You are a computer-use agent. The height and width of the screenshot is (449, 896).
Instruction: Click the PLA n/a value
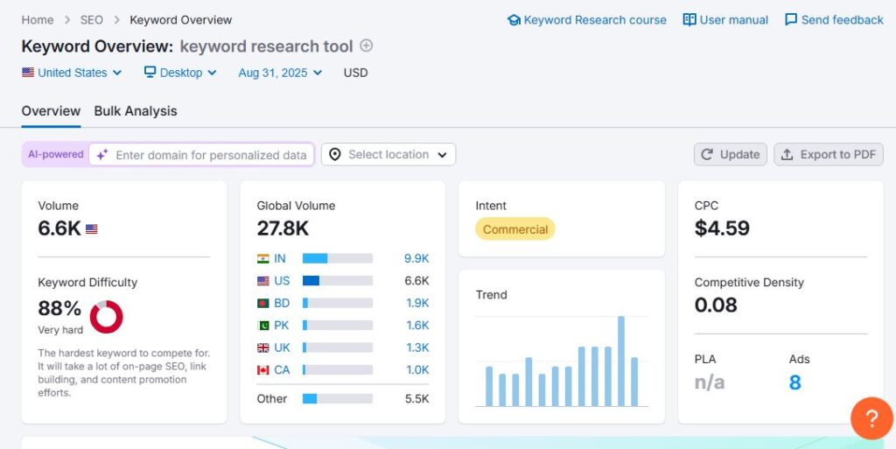[710, 382]
